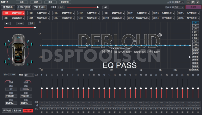Image resolution: width=202 pixels, height=115 pixels.
Task: Click the 重置均衡 reset EQ button
Action: click(17, 111)
